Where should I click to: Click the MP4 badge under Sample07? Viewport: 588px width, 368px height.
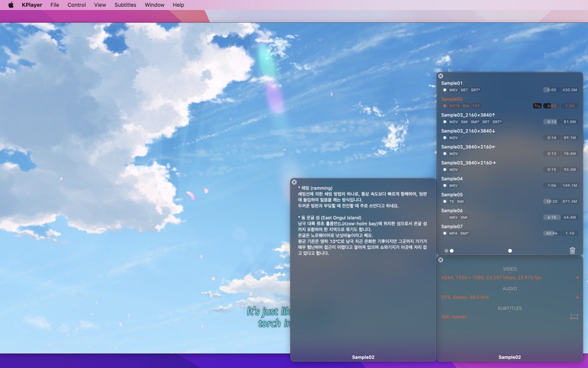[x=453, y=233]
